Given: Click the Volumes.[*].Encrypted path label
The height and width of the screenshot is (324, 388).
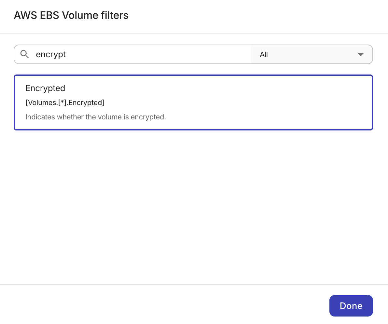Looking at the screenshot, I should pos(65,102).
